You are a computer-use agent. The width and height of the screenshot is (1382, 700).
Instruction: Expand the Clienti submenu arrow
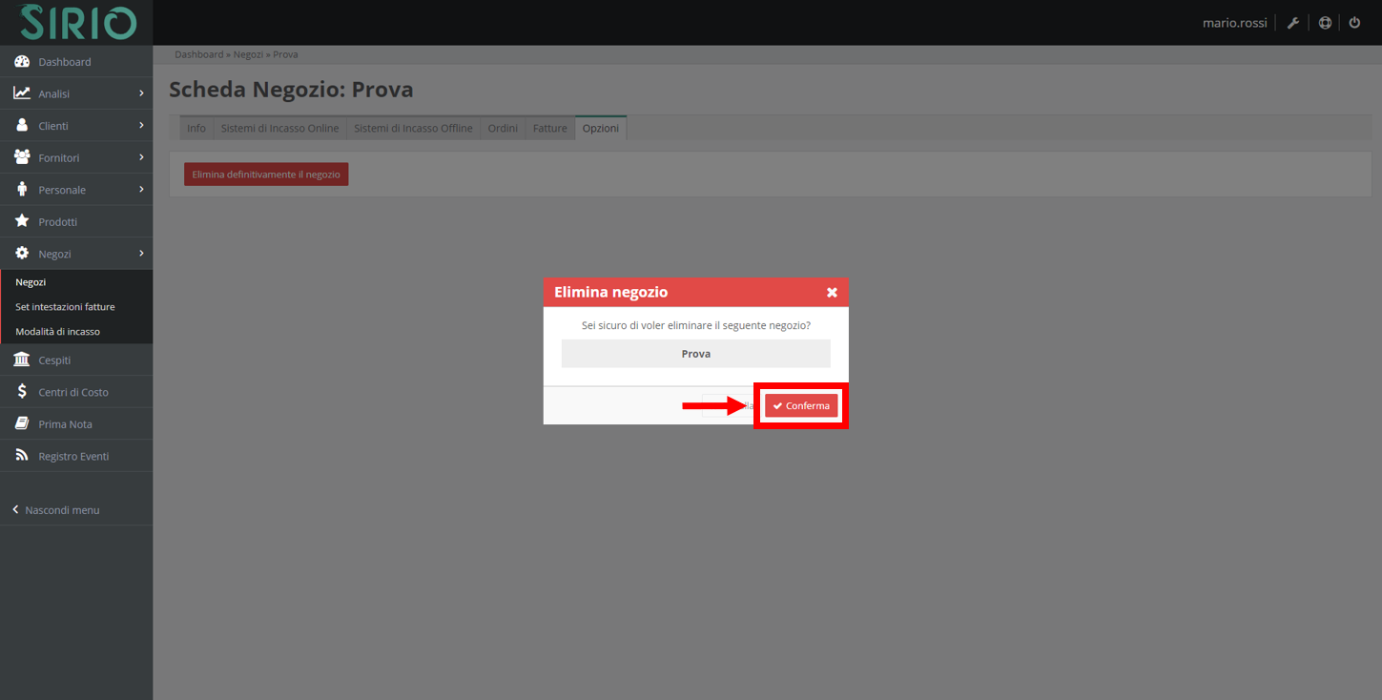(141, 126)
